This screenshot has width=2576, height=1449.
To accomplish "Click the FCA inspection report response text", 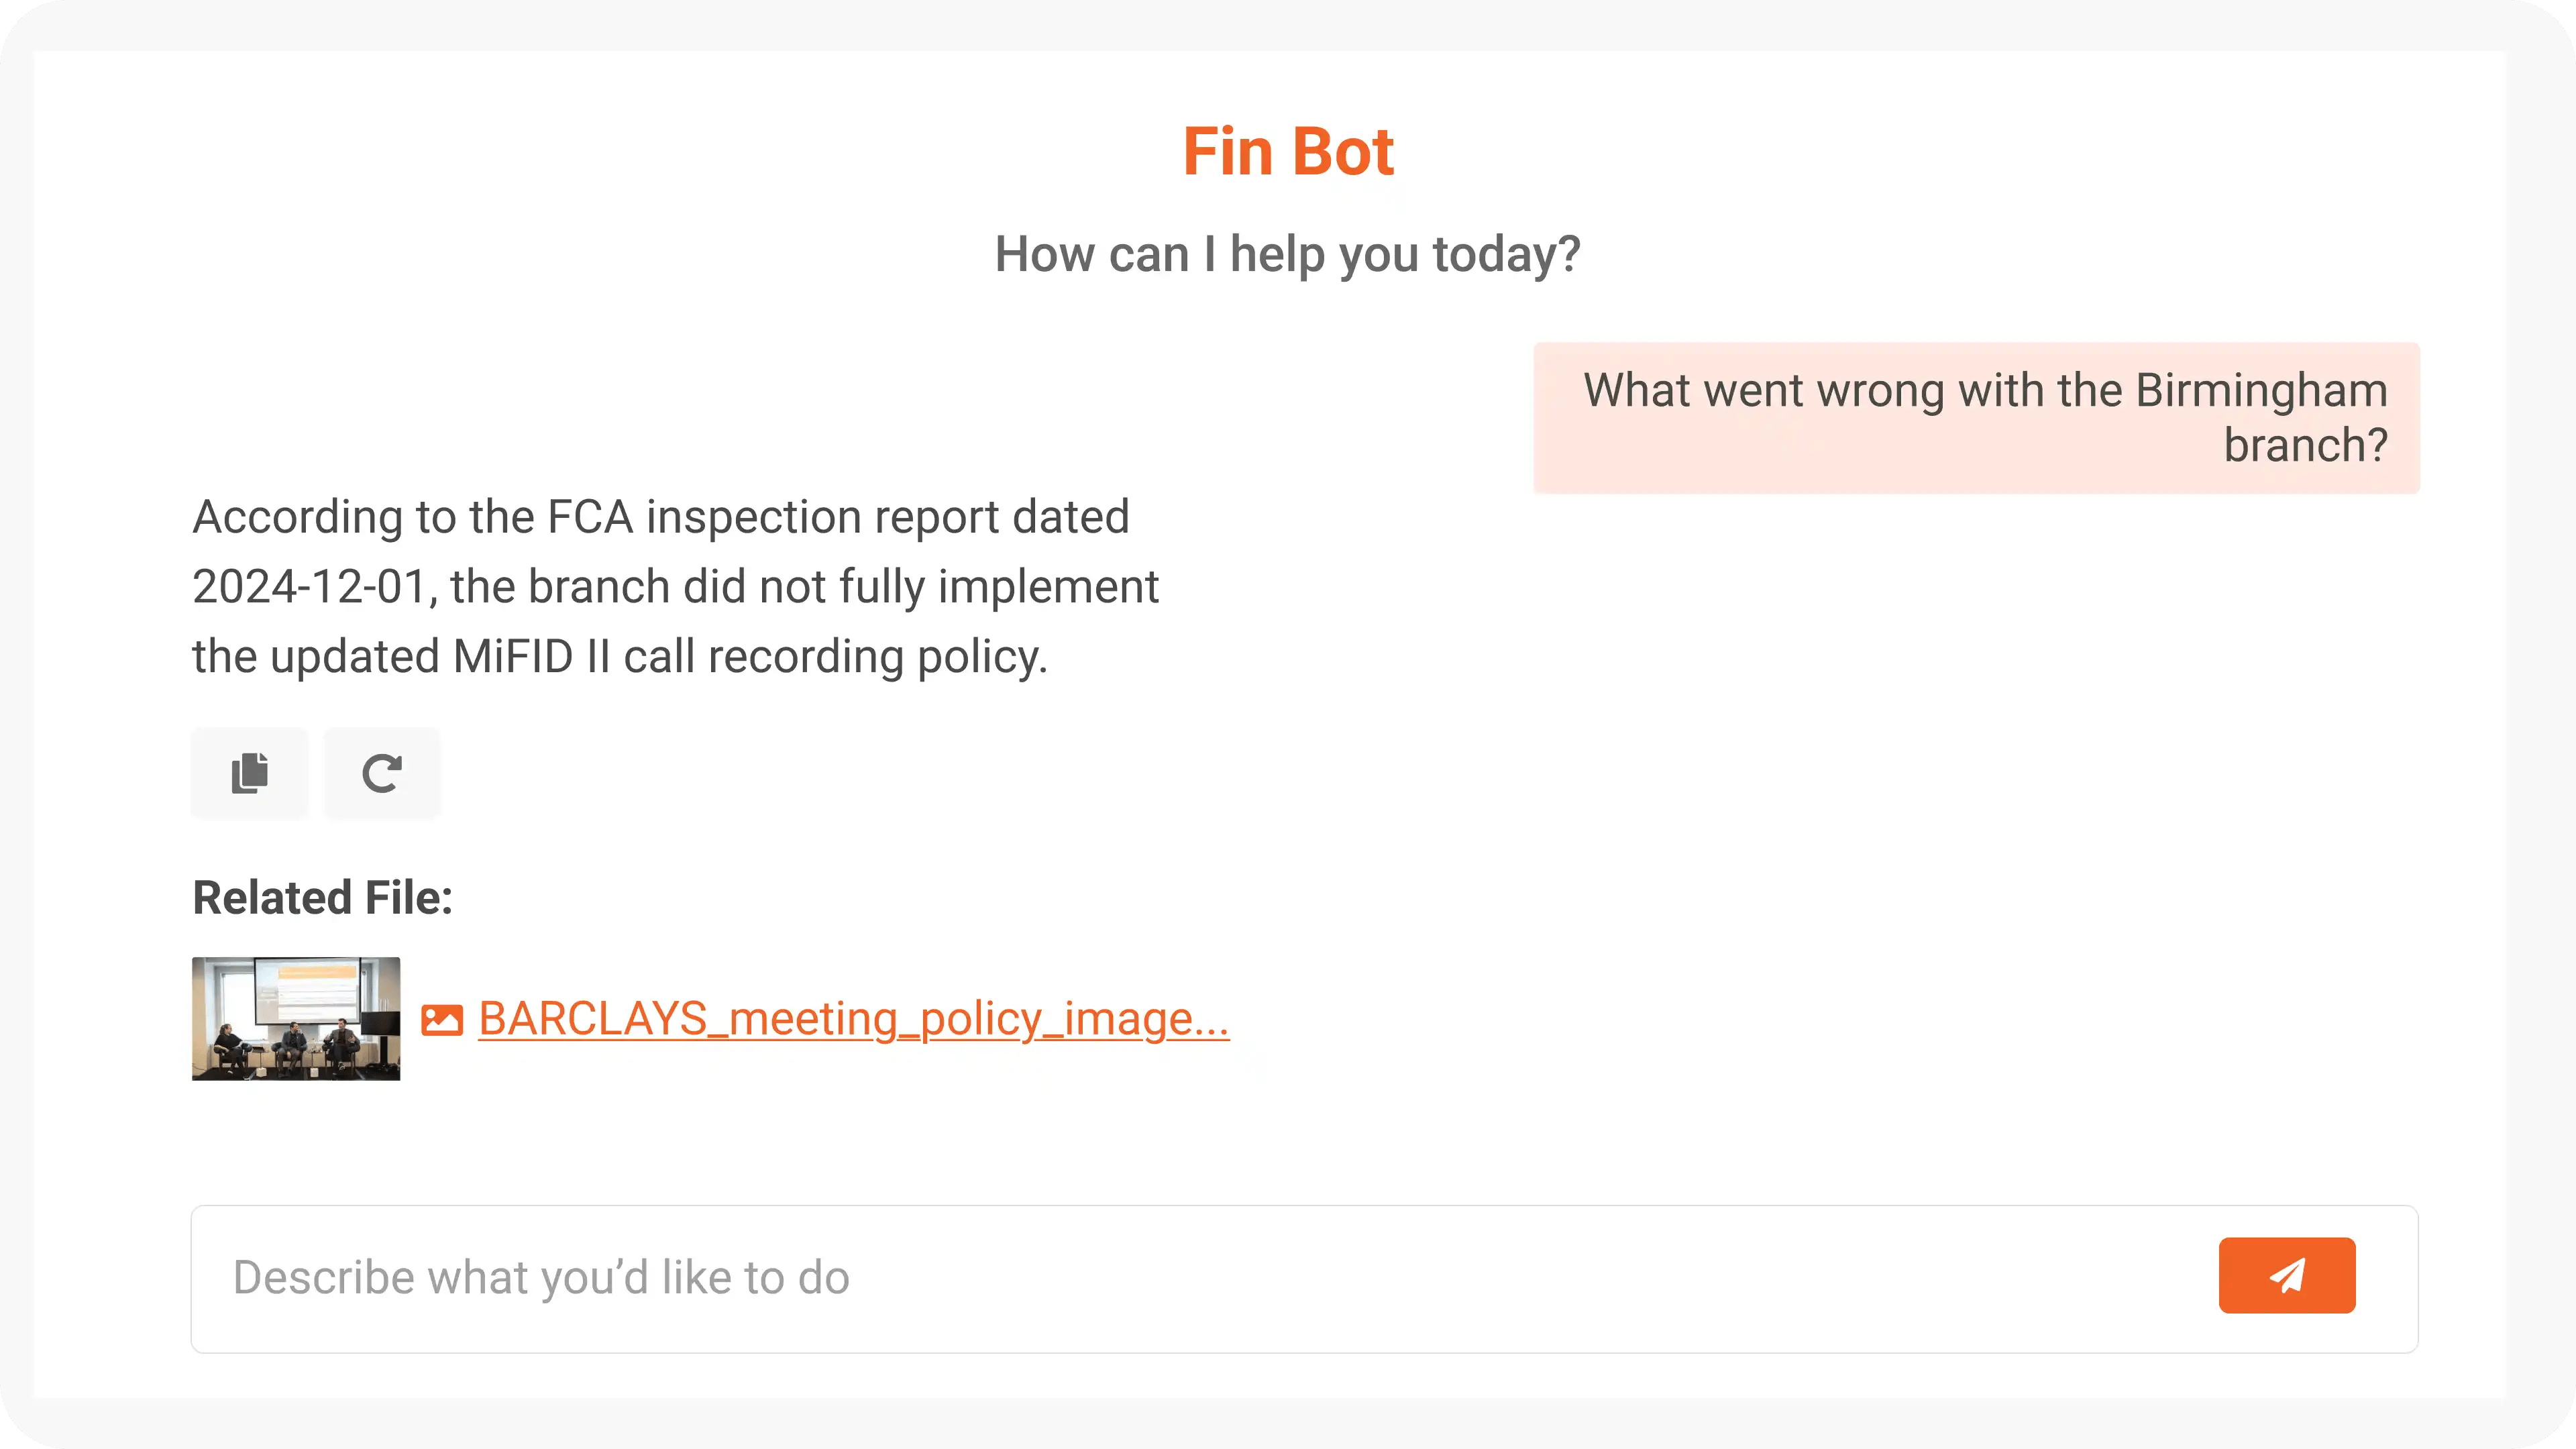I will click(676, 587).
